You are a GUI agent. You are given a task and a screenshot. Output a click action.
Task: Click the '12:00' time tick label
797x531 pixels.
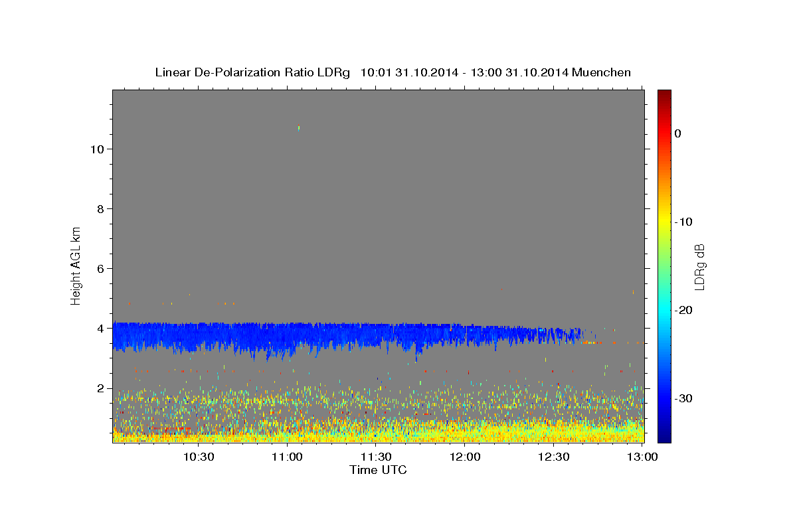click(465, 457)
